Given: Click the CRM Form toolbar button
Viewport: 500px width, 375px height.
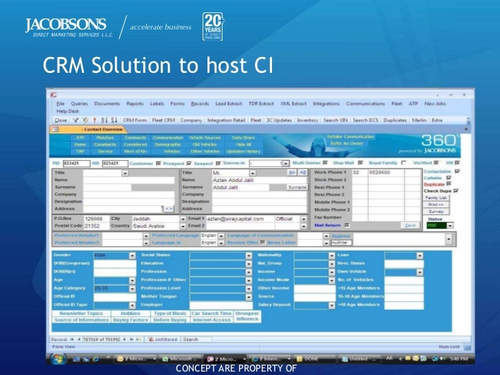Looking at the screenshot, I should (x=135, y=120).
